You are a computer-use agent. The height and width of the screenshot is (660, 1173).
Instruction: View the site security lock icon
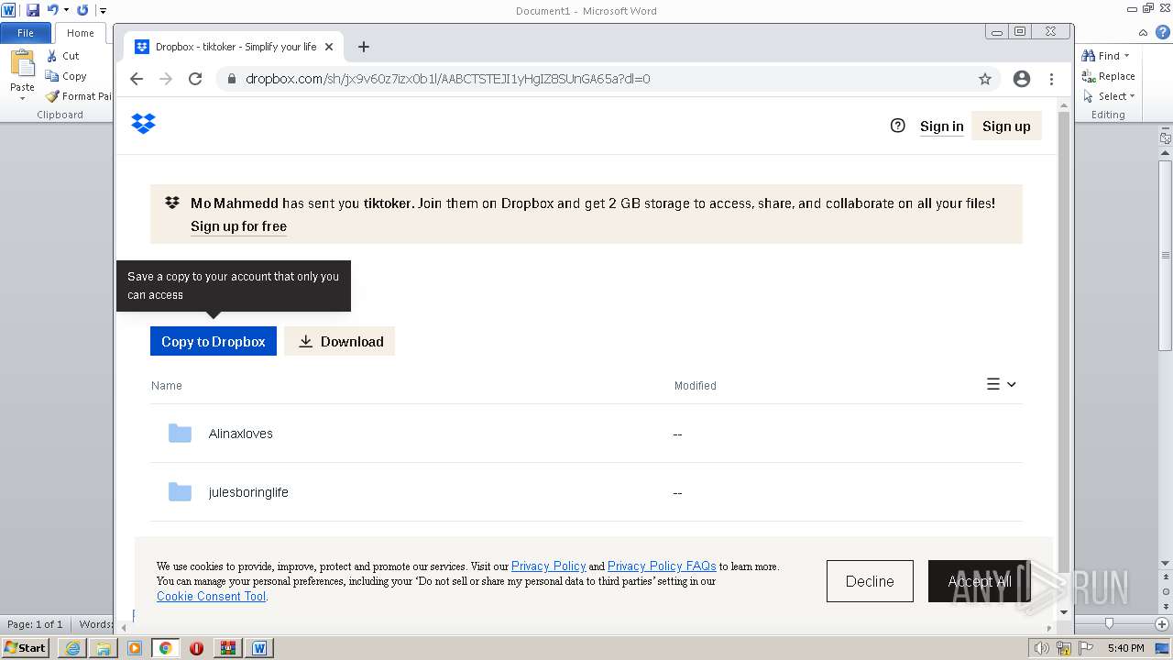tap(232, 79)
